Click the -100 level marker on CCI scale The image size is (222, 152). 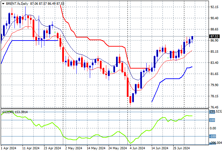coord(213,136)
